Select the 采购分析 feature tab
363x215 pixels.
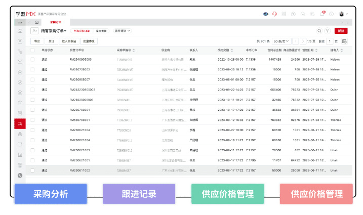point(51,194)
